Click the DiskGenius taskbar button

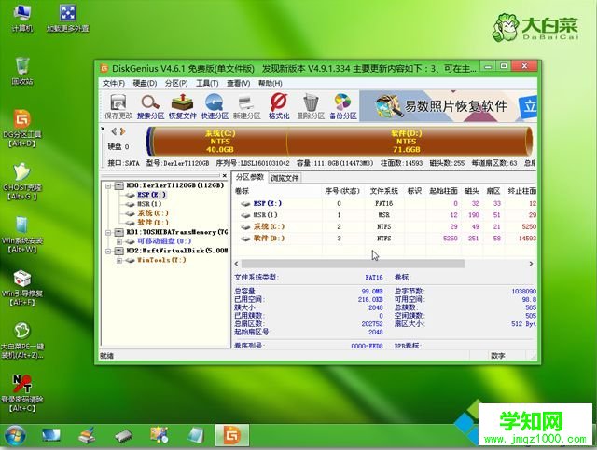coord(232,435)
